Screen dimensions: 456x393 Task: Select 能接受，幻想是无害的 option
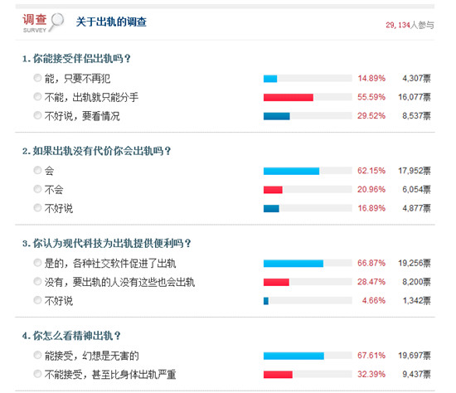[37, 355]
